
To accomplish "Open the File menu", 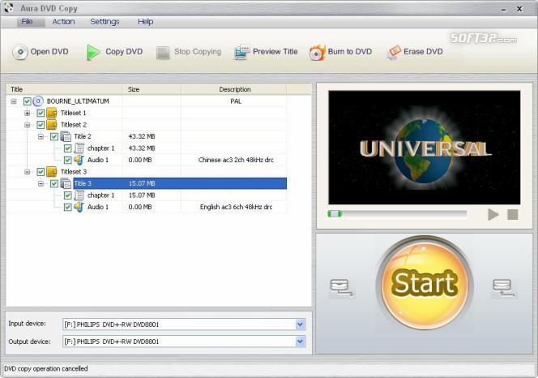I will point(27,22).
